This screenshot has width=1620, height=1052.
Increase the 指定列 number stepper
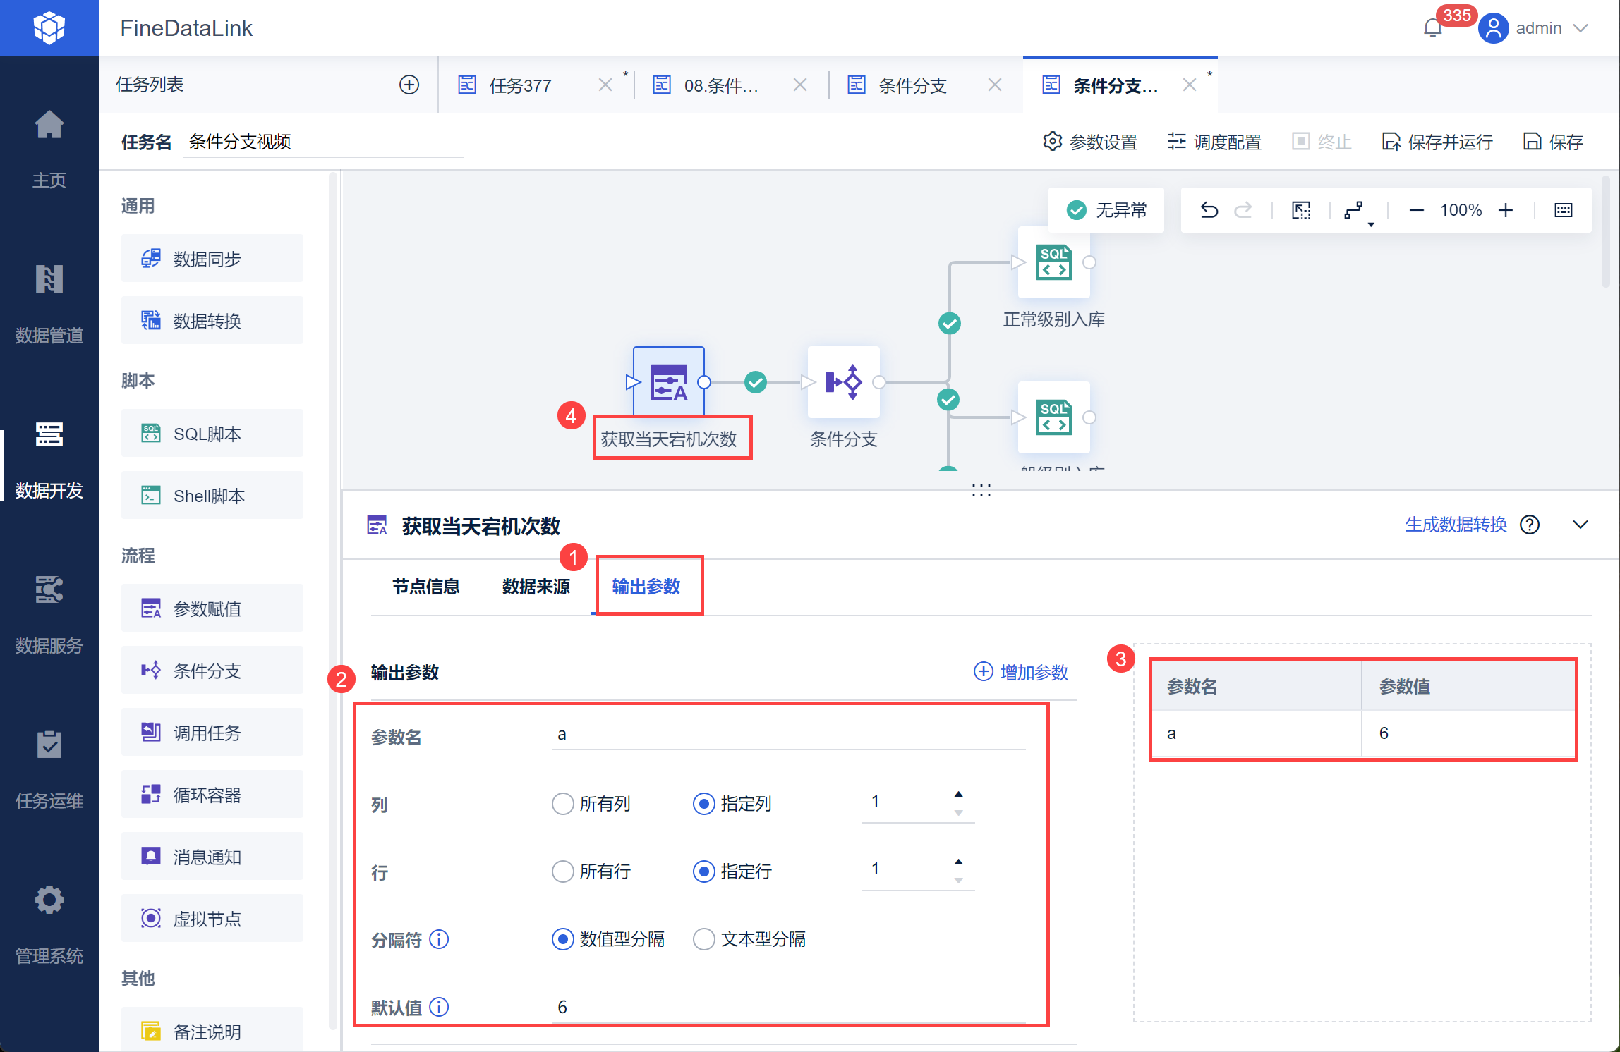tap(958, 794)
